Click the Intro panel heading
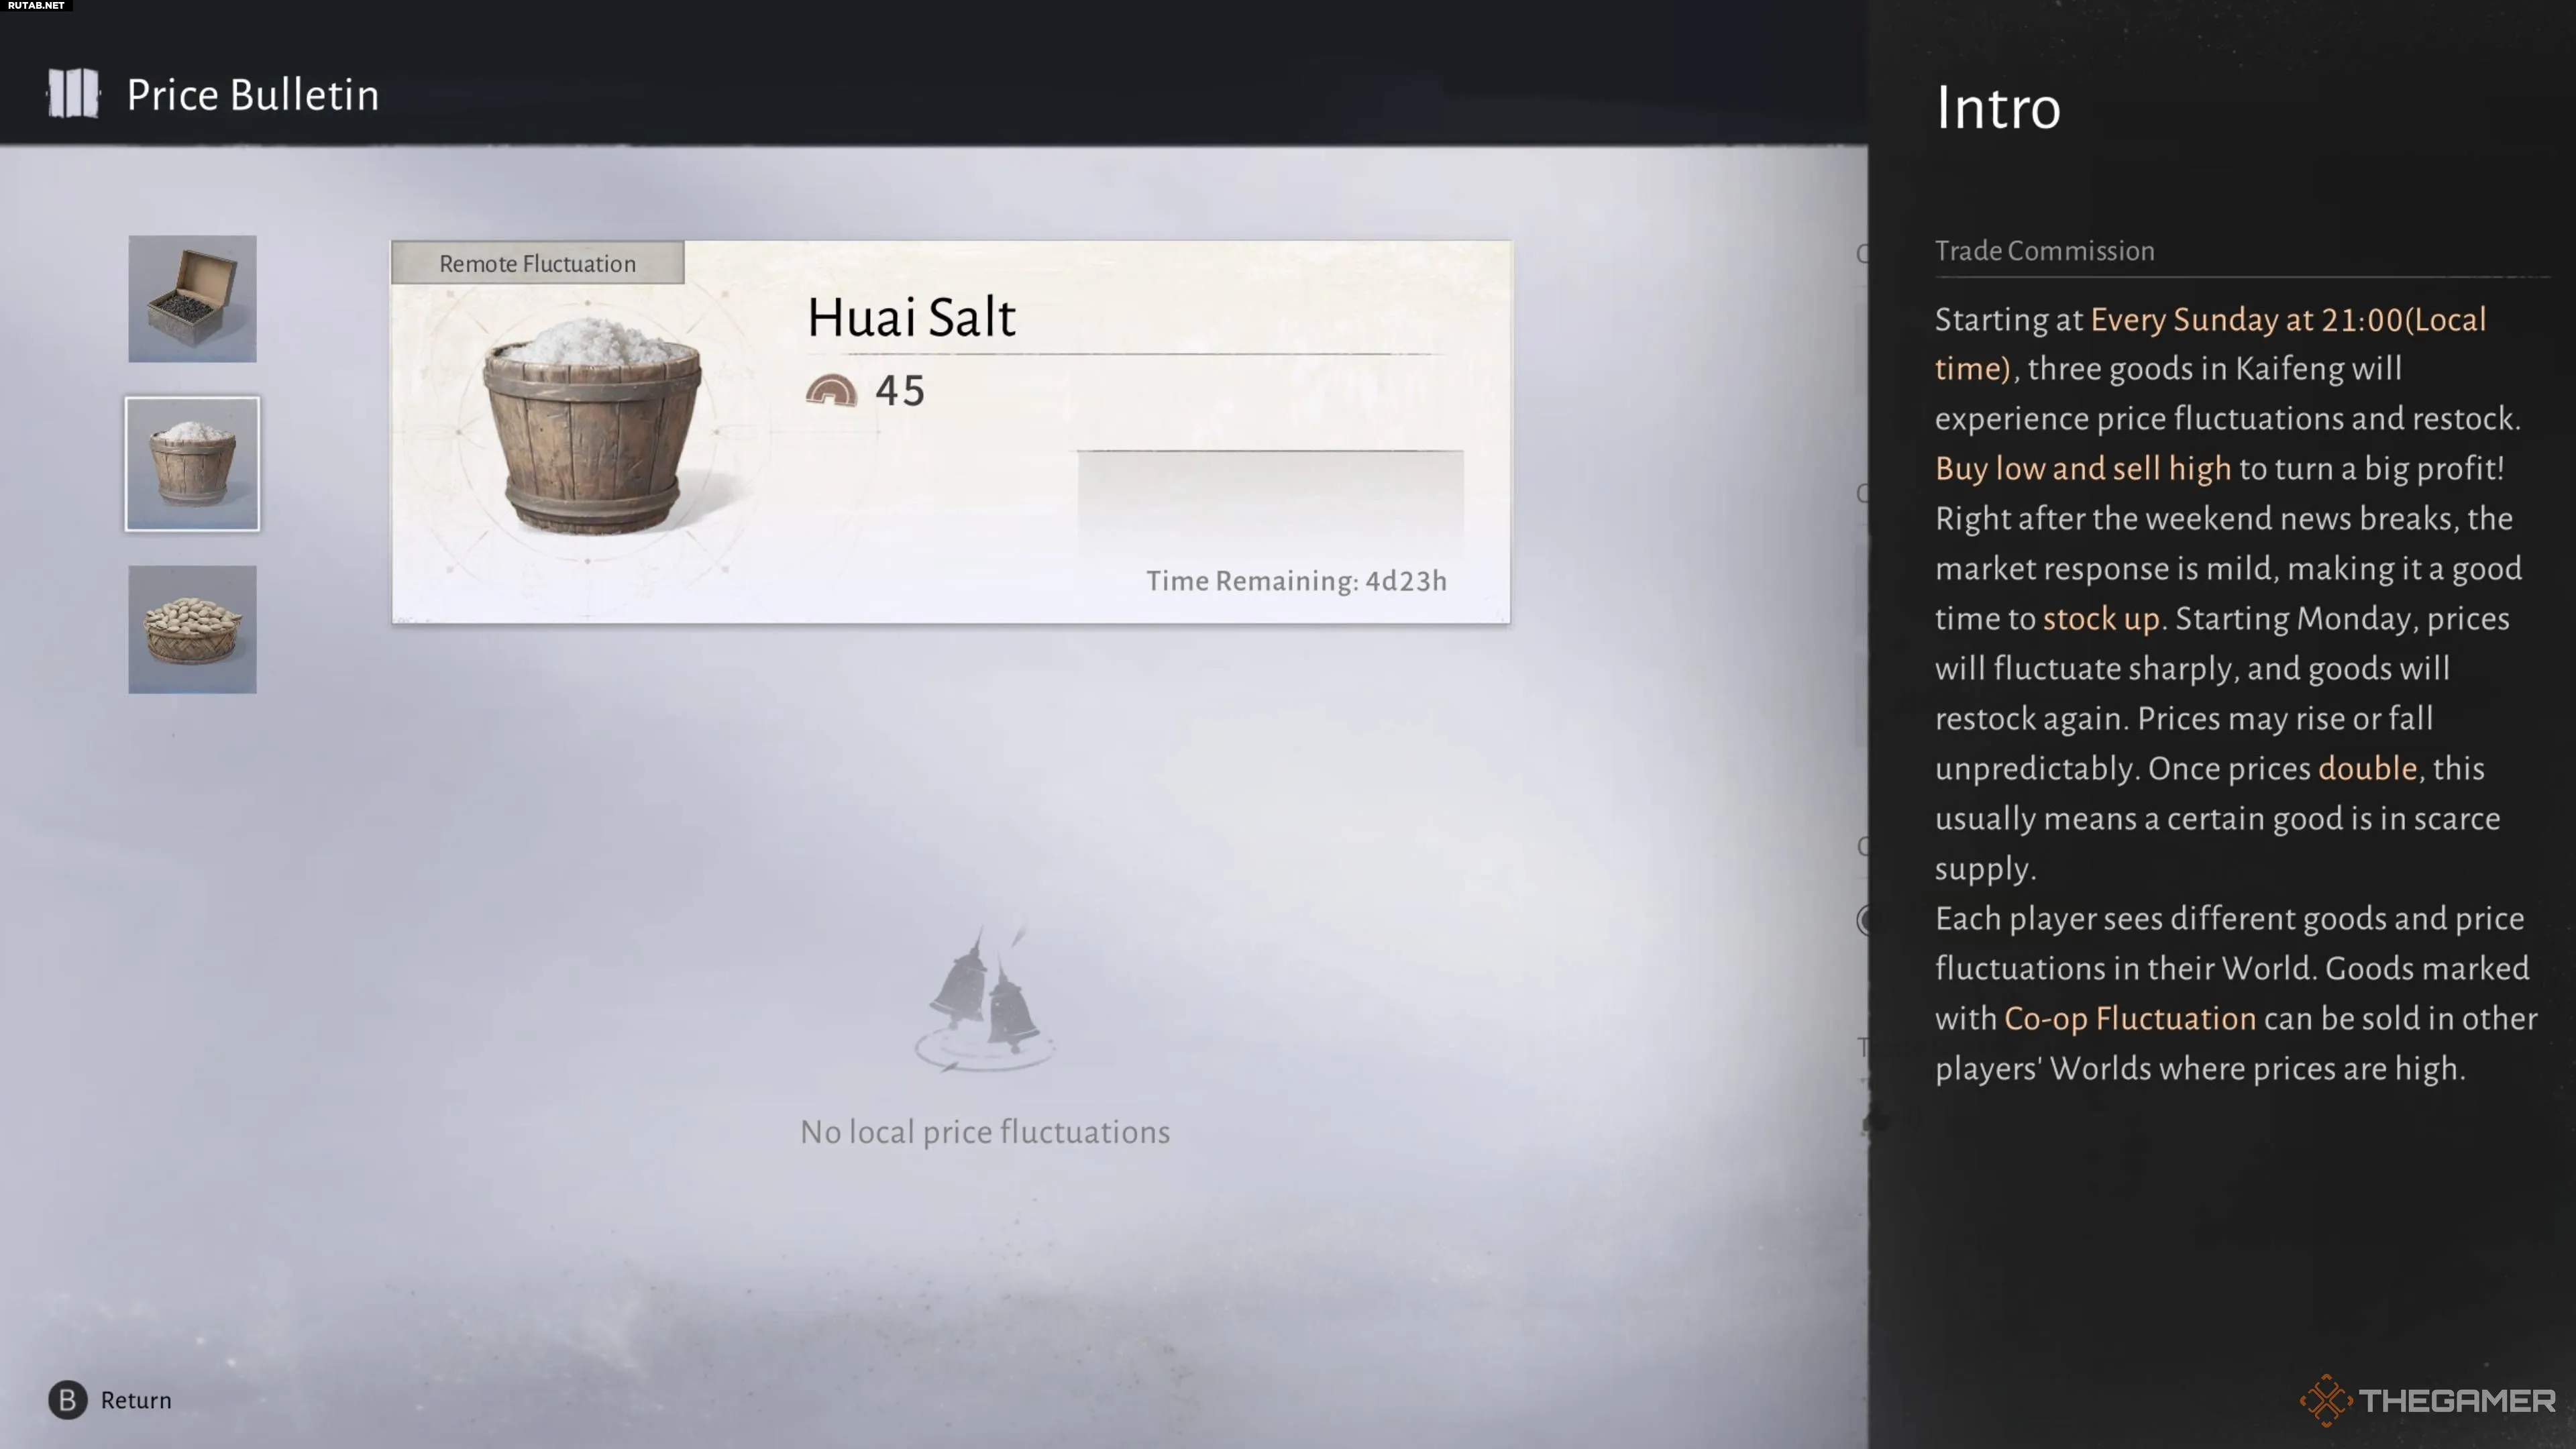The image size is (2576, 1449). 1998,107
